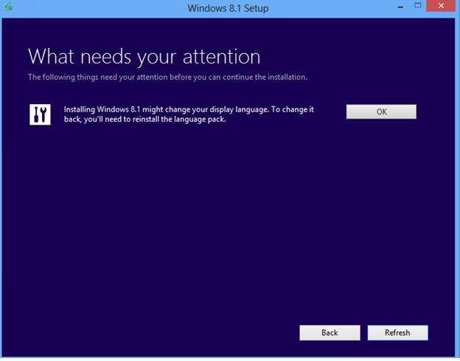Acknowledge the language warning with OK

(381, 111)
